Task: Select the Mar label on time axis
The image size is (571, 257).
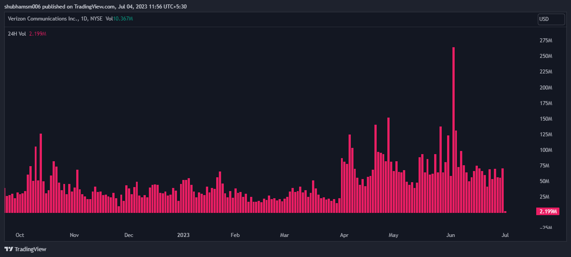Action: tap(284, 235)
